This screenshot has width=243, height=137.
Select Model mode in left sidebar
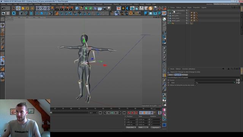(x=3, y=25)
